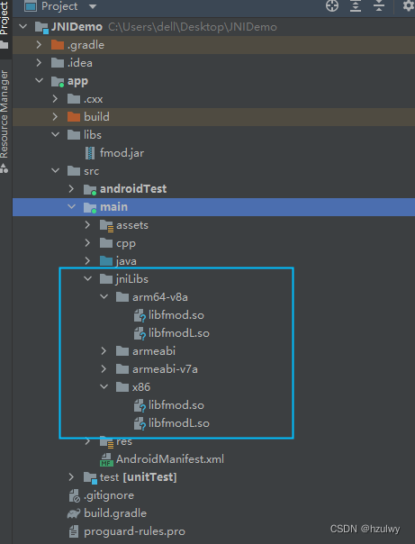415x544 pixels.
Task: Click libfmod.so file icon under x86
Action: [x=140, y=405]
